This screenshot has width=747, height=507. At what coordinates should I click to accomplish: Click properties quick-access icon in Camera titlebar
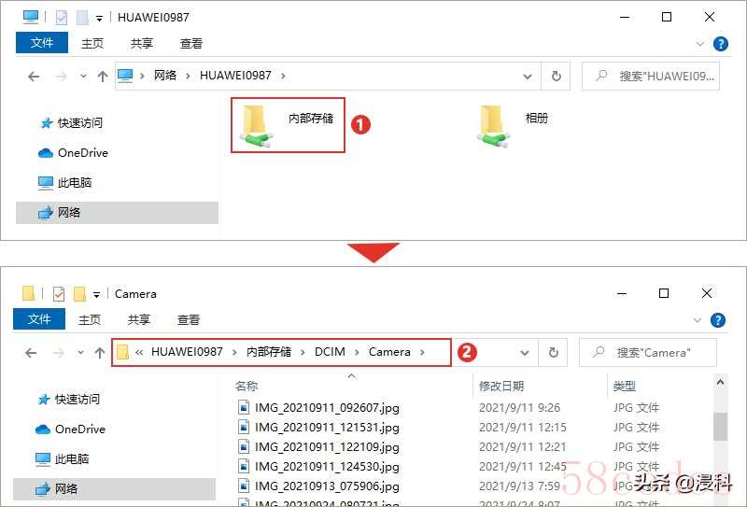(x=59, y=294)
